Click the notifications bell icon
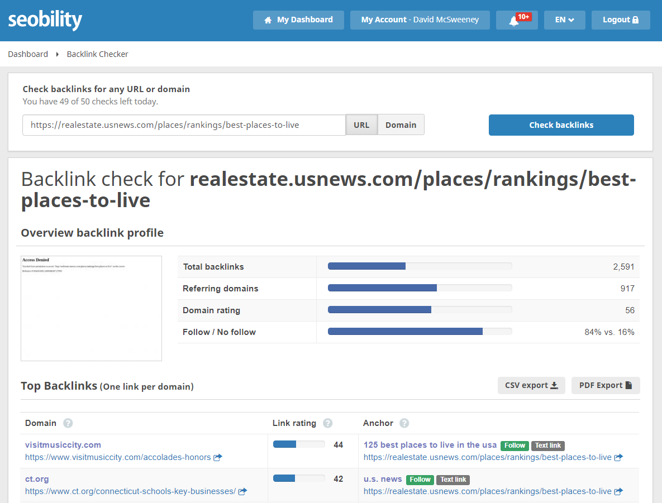The height and width of the screenshot is (503, 662). click(x=515, y=21)
